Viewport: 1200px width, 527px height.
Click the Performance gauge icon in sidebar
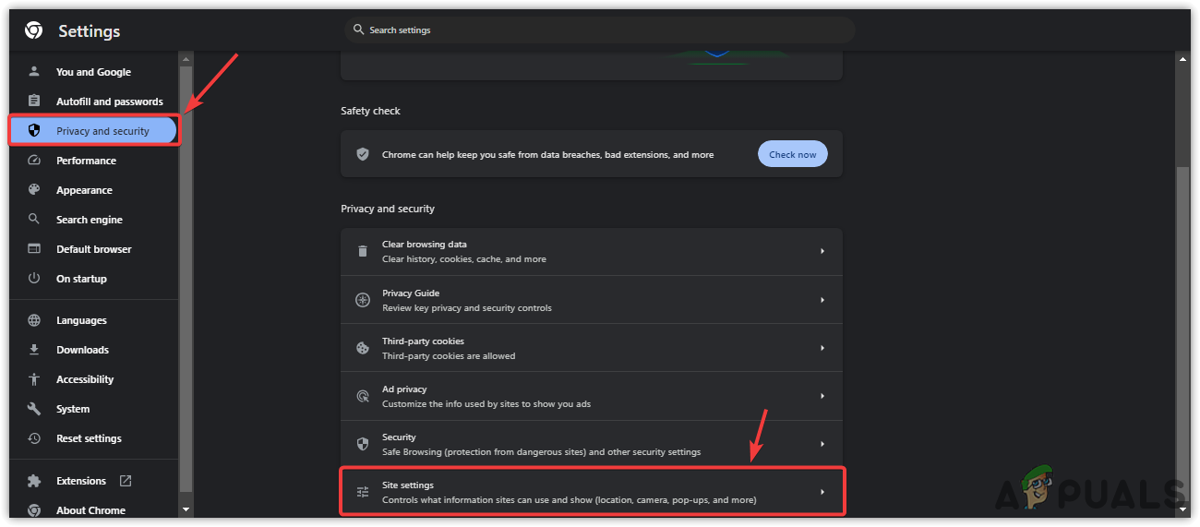click(x=34, y=161)
